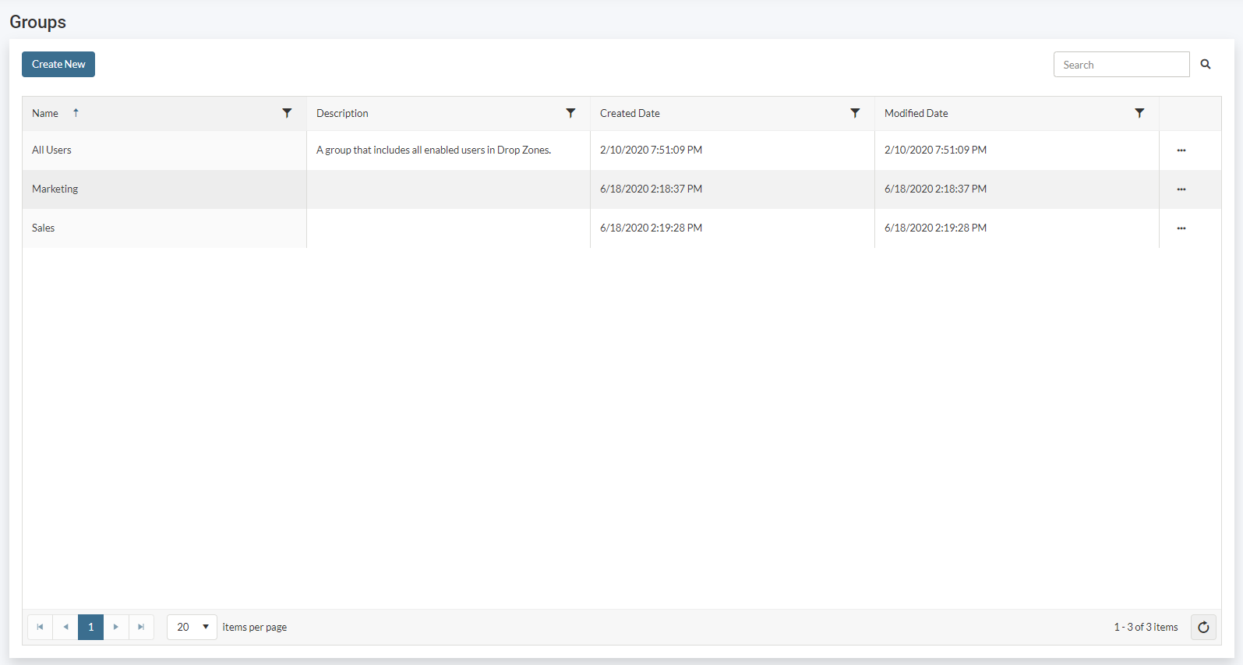Select page 1 in the pager

(90, 628)
